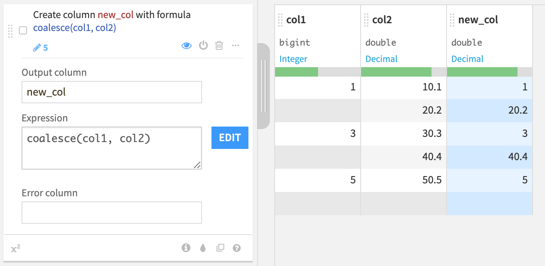Disable the step with the power icon
Image resolution: width=545 pixels, height=266 pixels.
point(203,46)
